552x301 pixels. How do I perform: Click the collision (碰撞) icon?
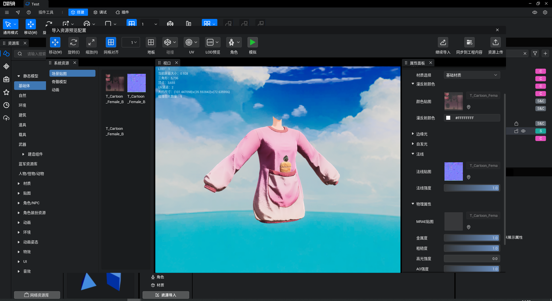(x=168, y=43)
